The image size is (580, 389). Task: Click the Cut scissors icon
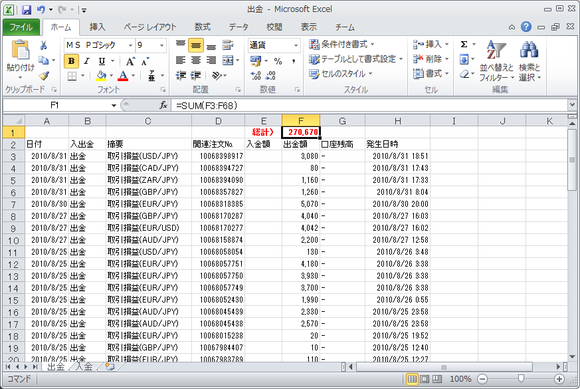(44, 45)
